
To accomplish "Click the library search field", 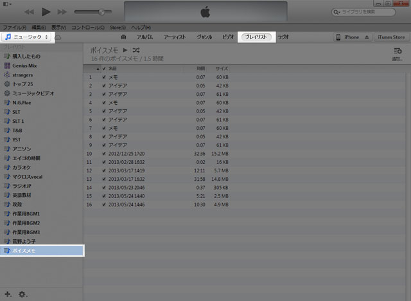I will 363,12.
